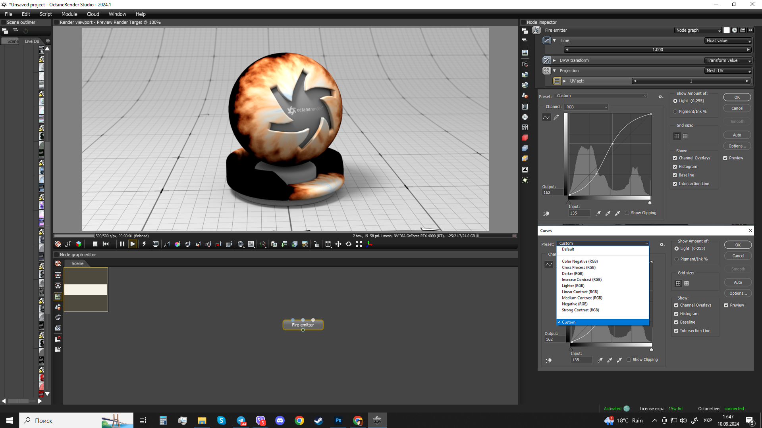Choose Negative (RGB) preset from list
This screenshot has height=428, width=762.
click(x=574, y=304)
